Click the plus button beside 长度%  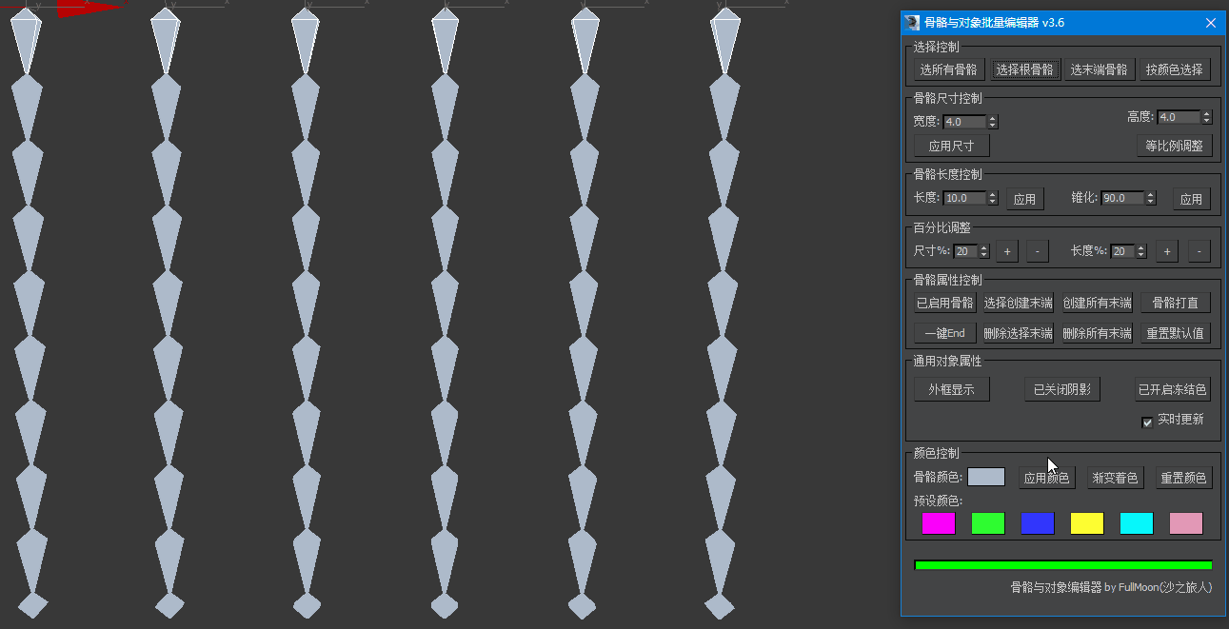click(1167, 251)
